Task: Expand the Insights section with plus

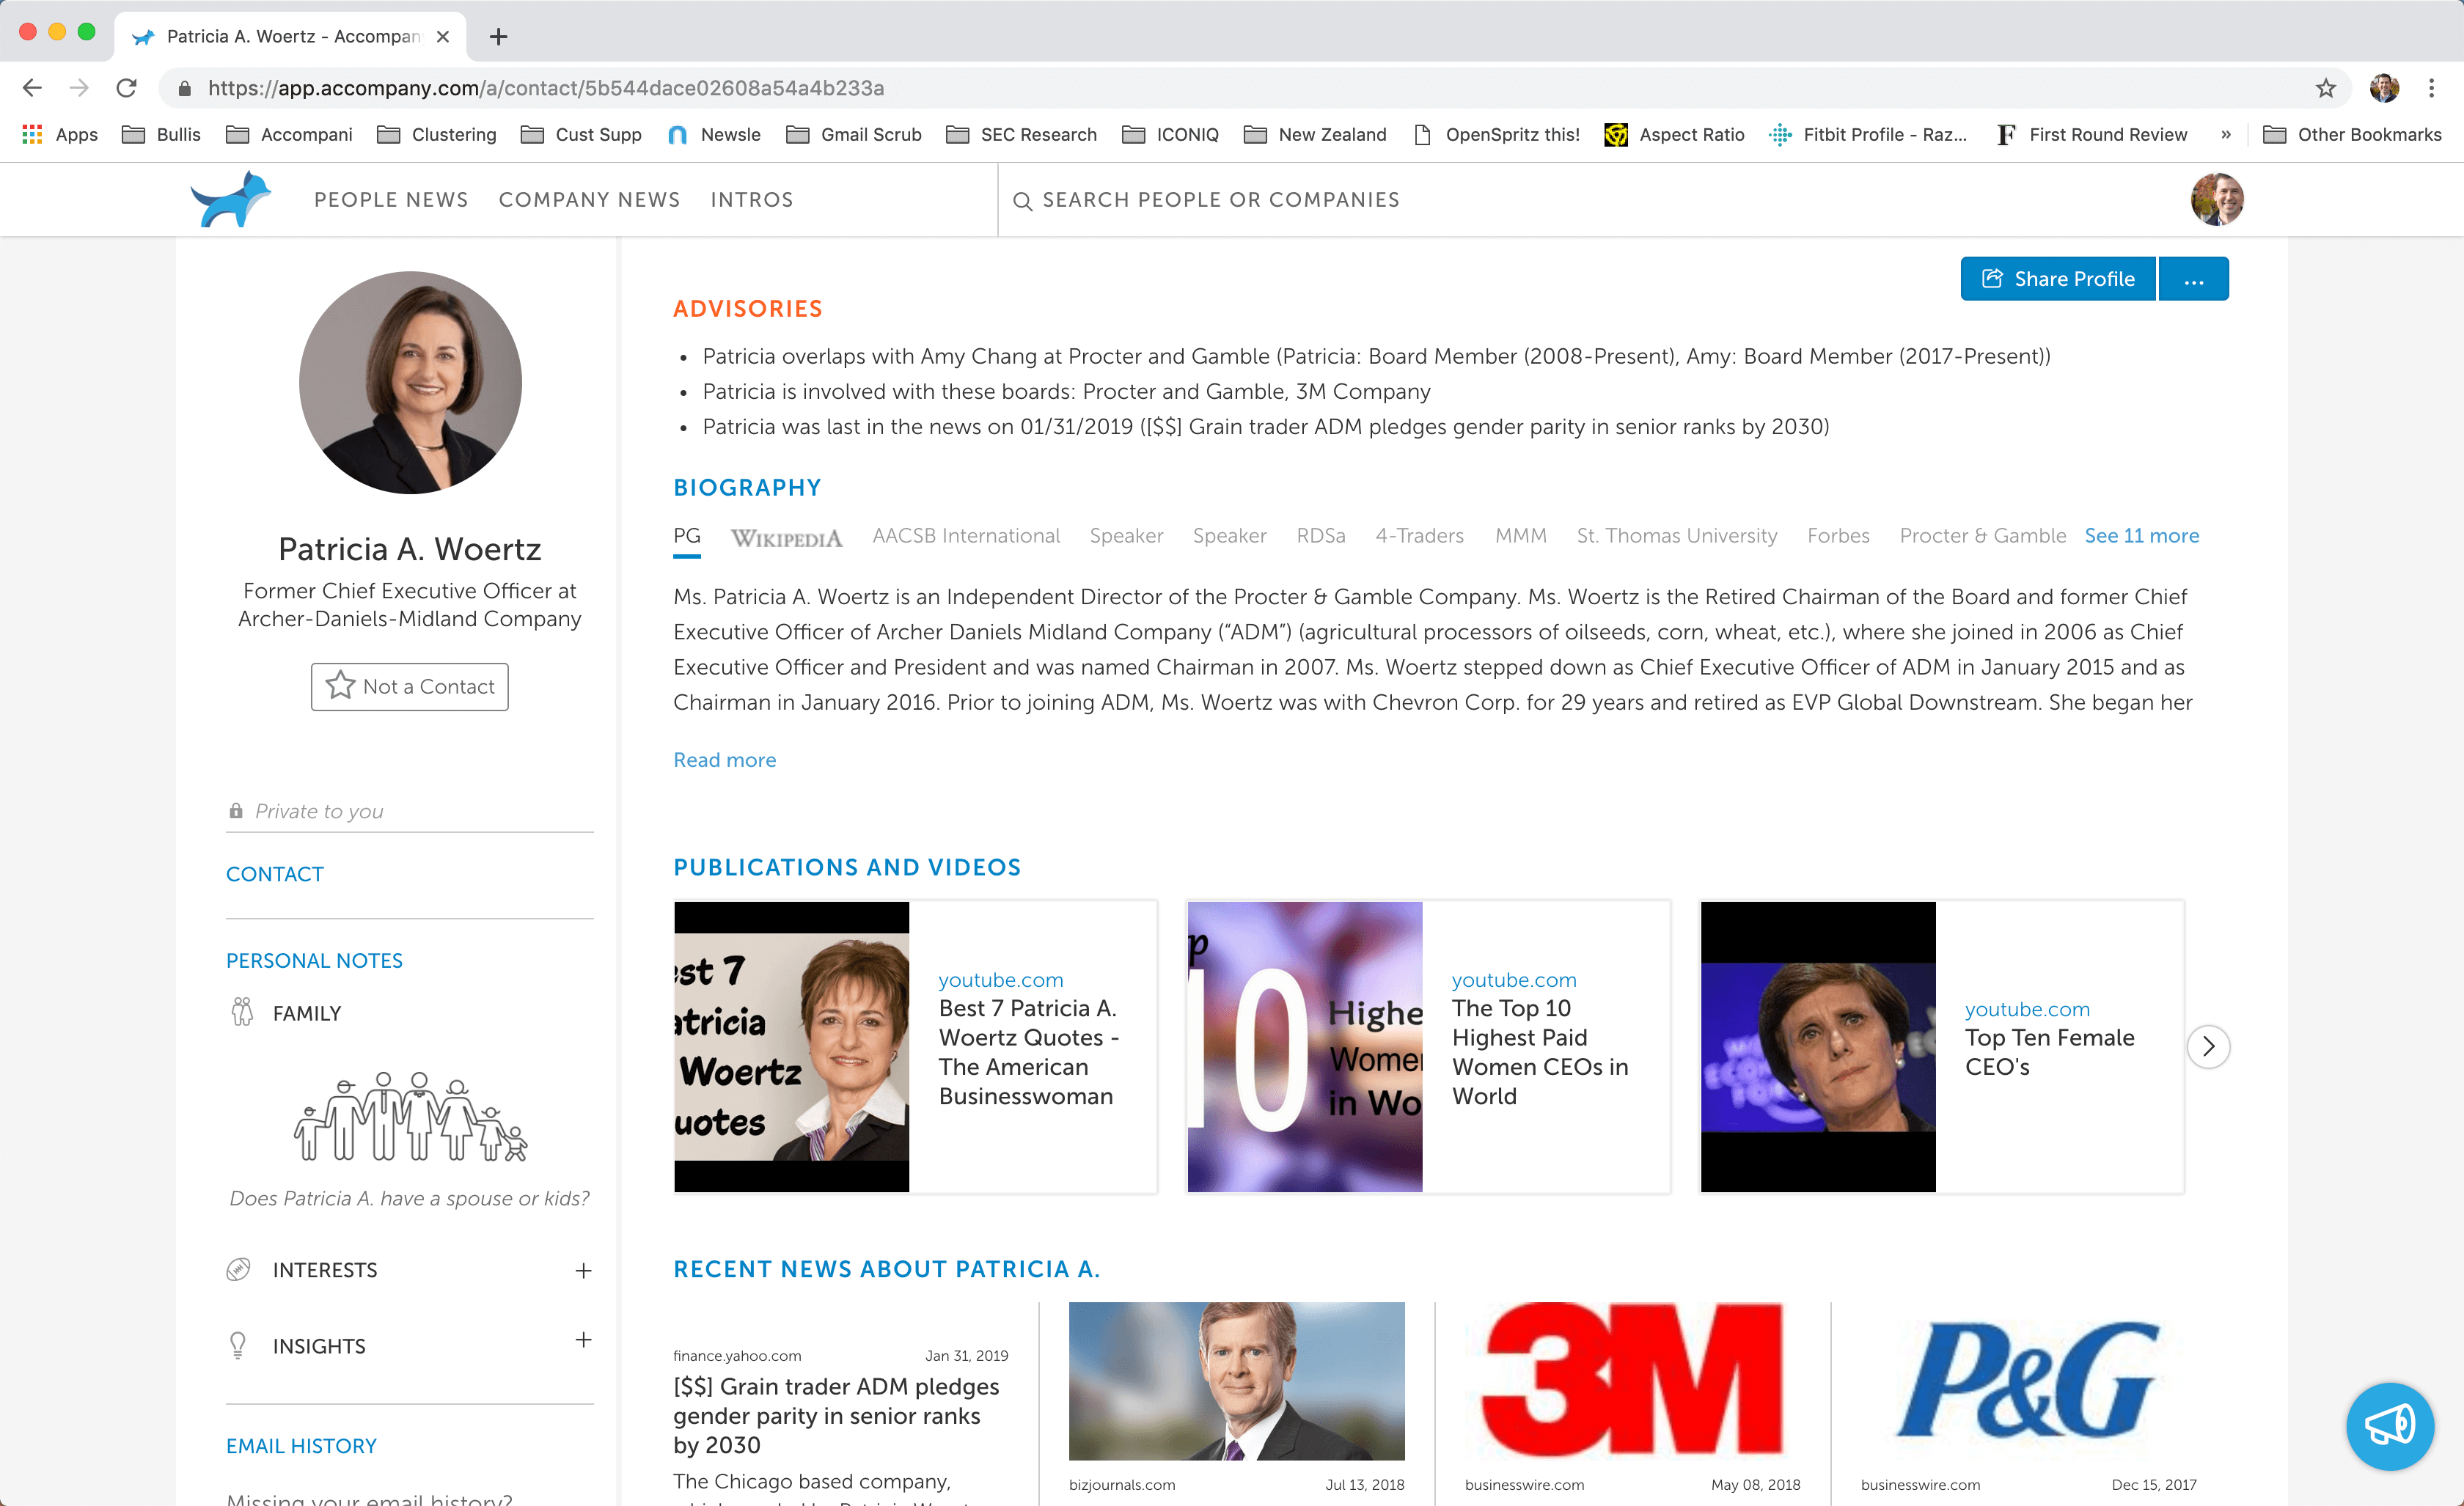Action: 583,1340
